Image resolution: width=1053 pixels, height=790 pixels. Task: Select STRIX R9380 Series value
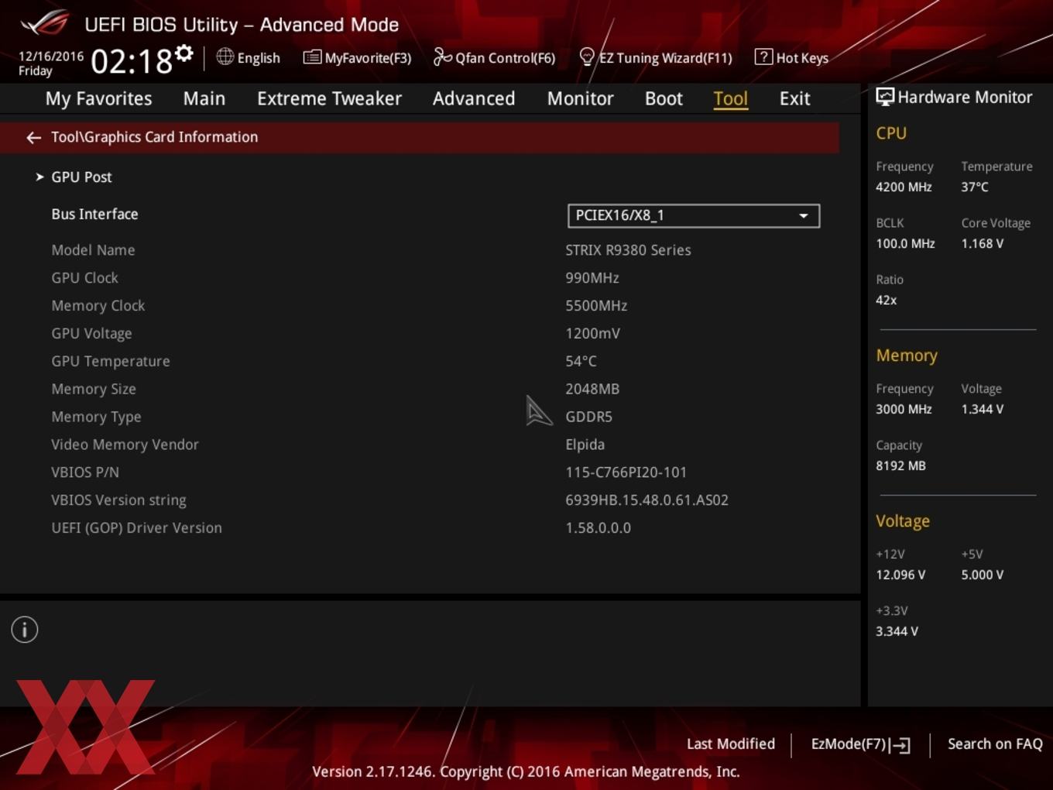click(x=628, y=250)
